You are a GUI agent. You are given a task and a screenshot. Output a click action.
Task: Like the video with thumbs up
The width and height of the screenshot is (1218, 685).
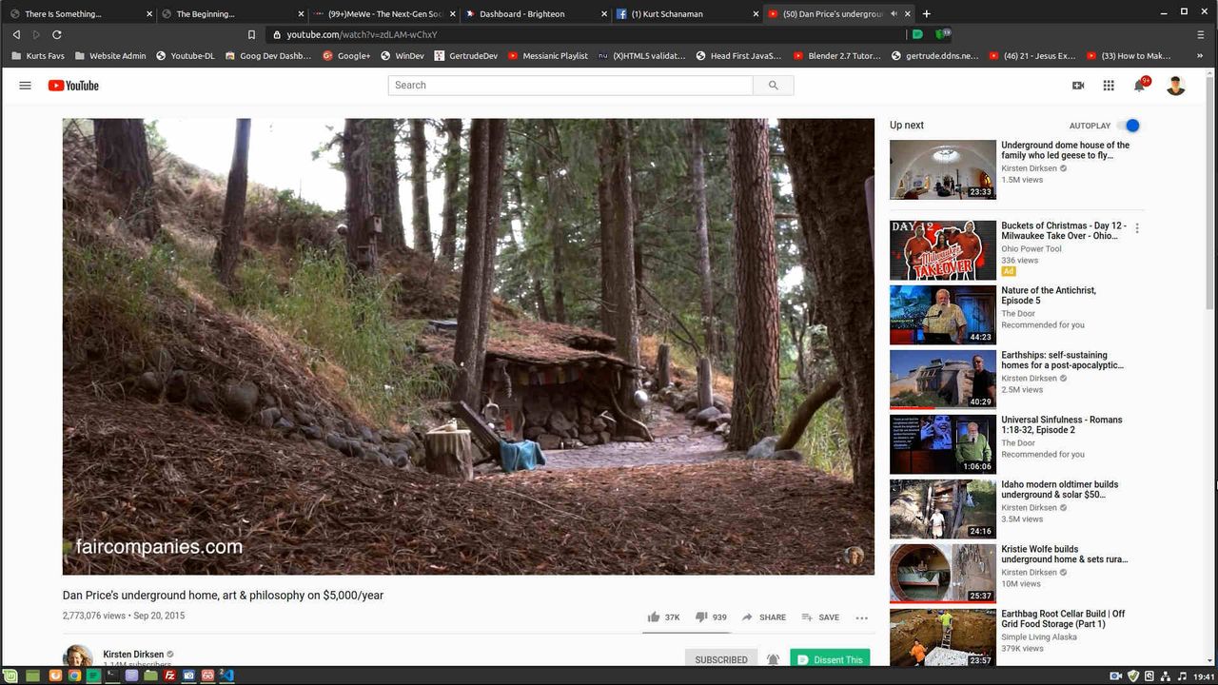(654, 617)
